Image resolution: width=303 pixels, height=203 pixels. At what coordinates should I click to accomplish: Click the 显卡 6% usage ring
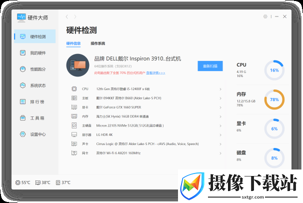point(274,129)
